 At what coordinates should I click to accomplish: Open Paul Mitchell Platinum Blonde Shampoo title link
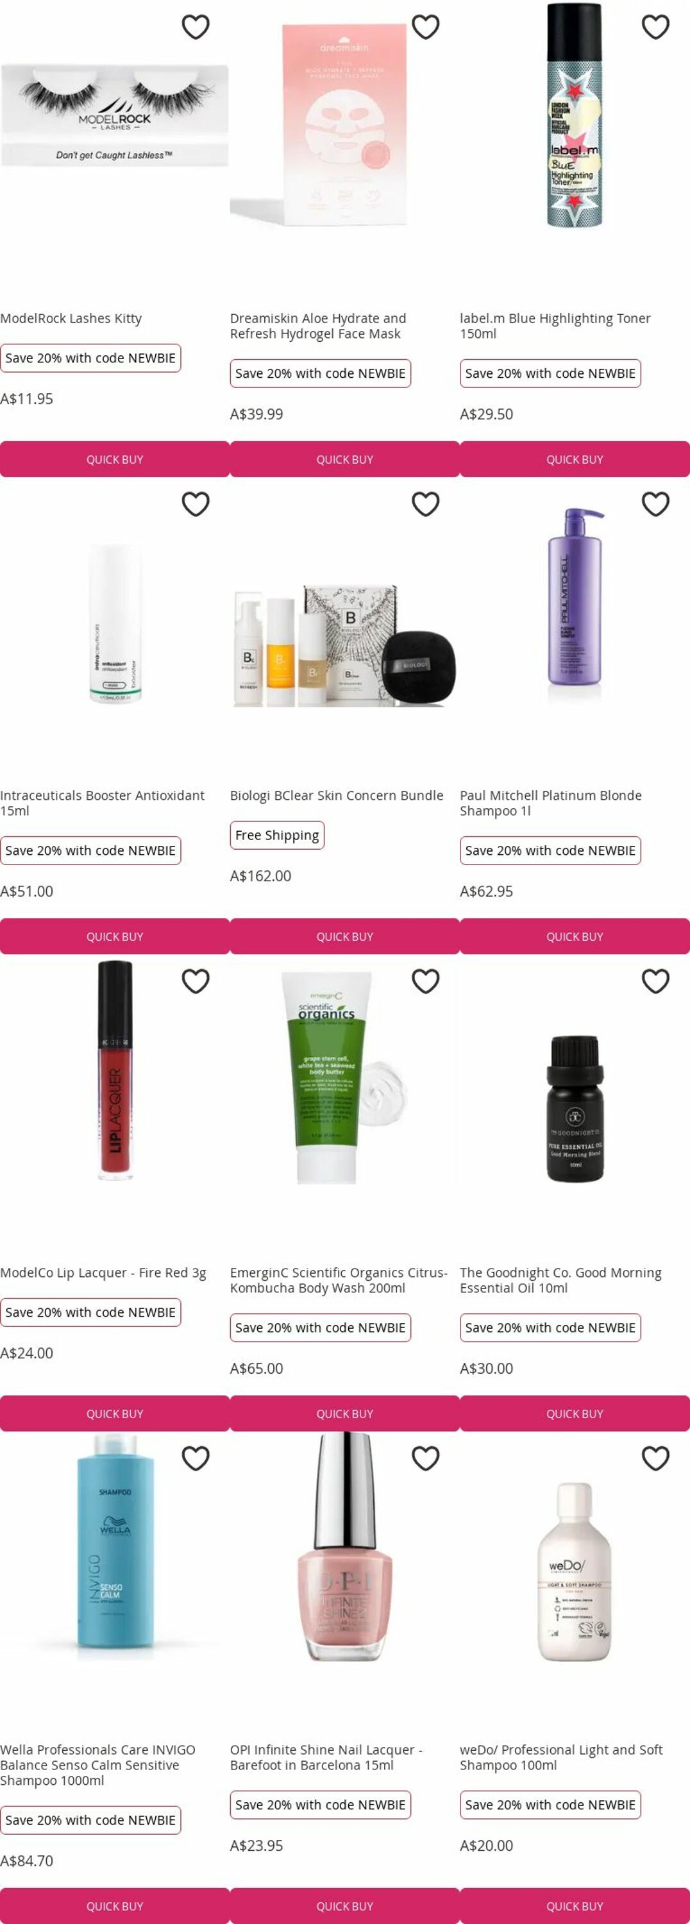click(550, 803)
